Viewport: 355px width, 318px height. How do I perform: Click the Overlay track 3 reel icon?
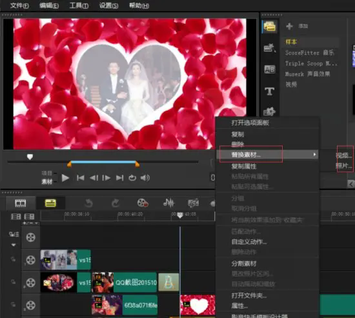coord(30,305)
